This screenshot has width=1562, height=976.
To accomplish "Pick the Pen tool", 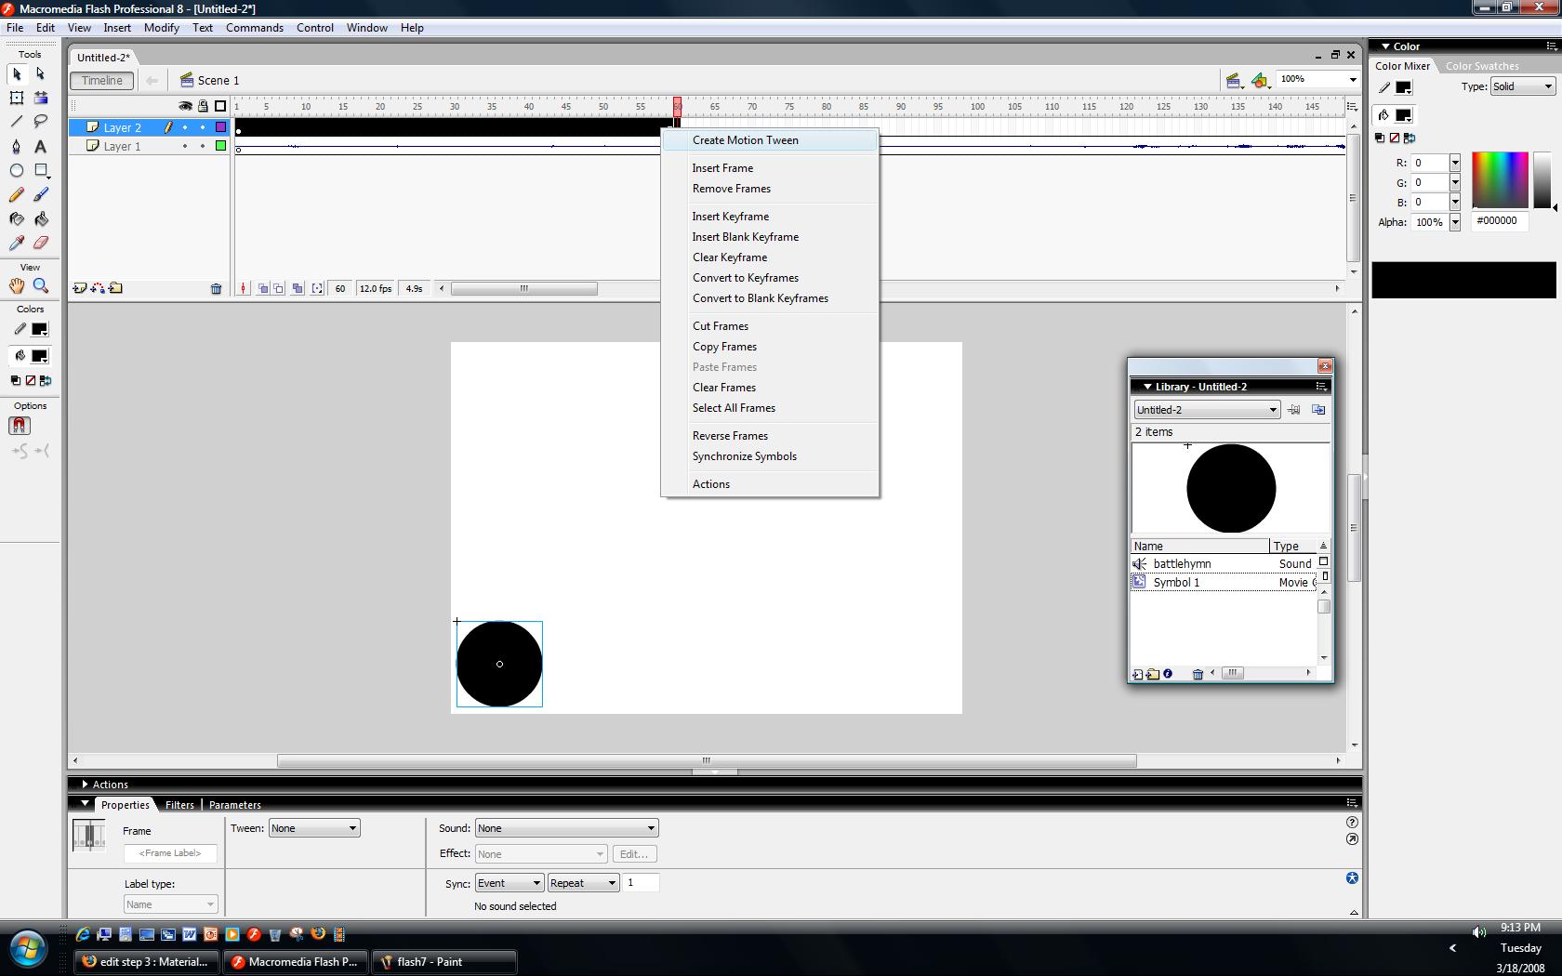I will tap(16, 146).
